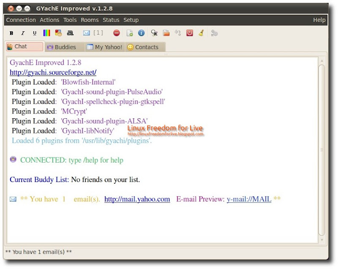Toggle underline text formatting
This screenshot has width=338, height=269.
34,33
